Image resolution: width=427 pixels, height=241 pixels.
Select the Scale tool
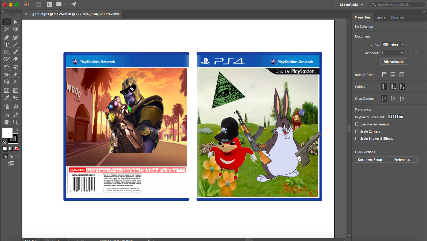tap(16, 68)
